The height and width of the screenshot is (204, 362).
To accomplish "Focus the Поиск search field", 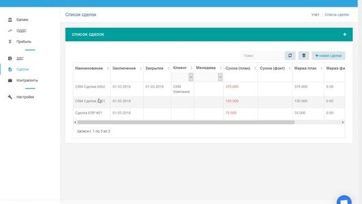I will coord(262,56).
